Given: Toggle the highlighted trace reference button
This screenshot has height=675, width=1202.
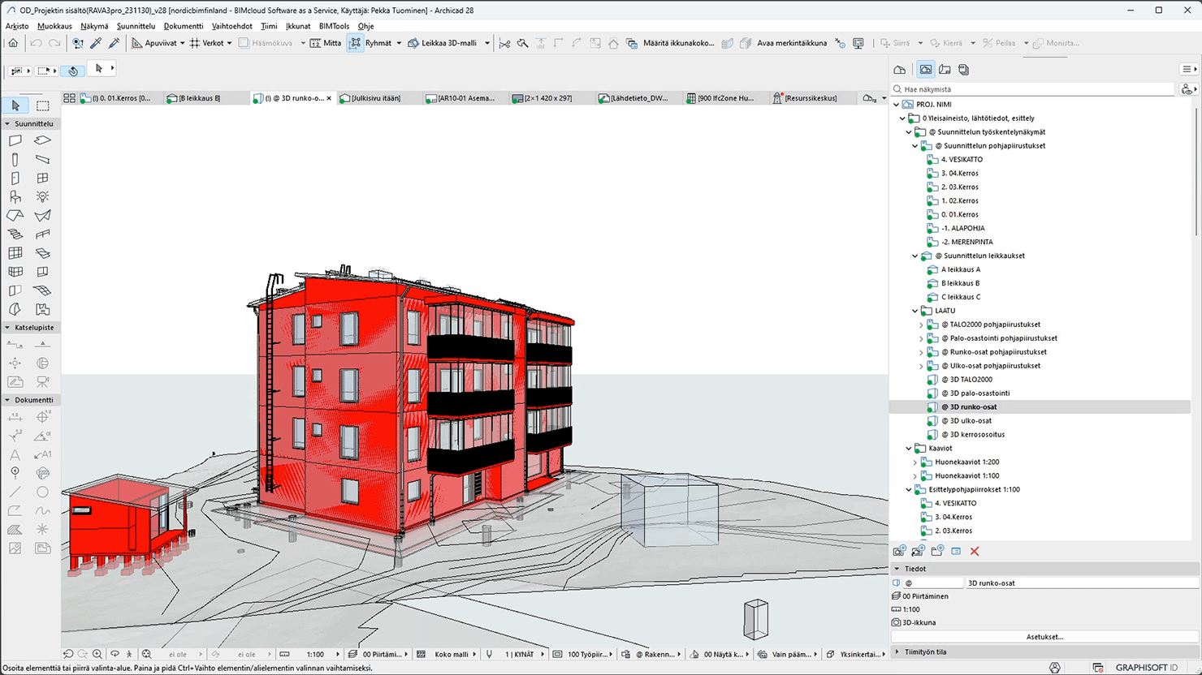Looking at the screenshot, I should (x=73, y=71).
